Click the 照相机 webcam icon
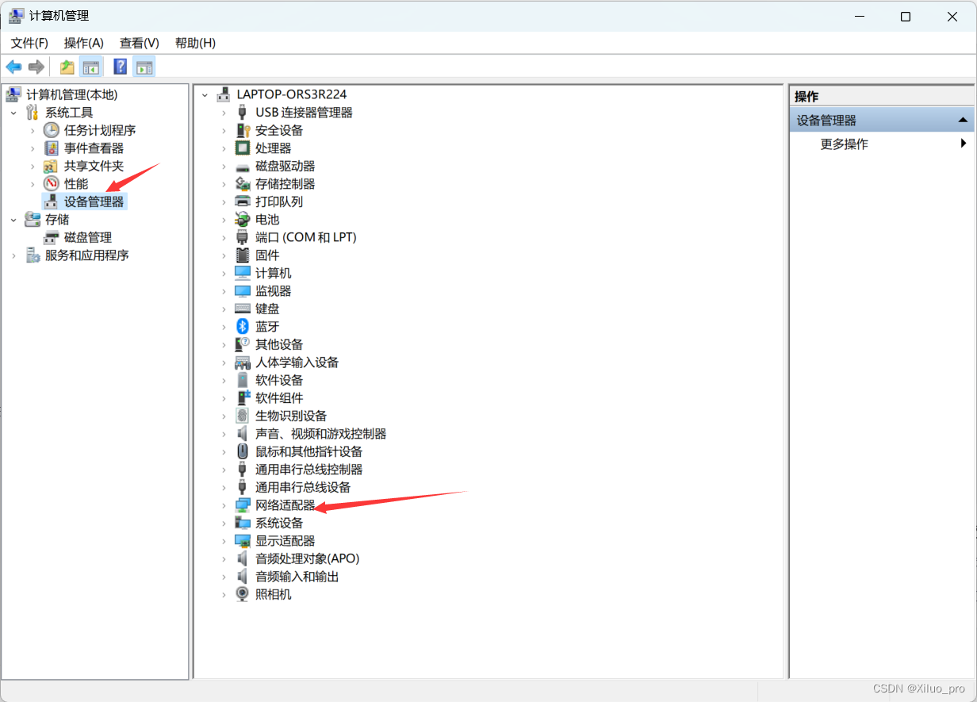Screen dimensions: 977x702 pos(243,594)
